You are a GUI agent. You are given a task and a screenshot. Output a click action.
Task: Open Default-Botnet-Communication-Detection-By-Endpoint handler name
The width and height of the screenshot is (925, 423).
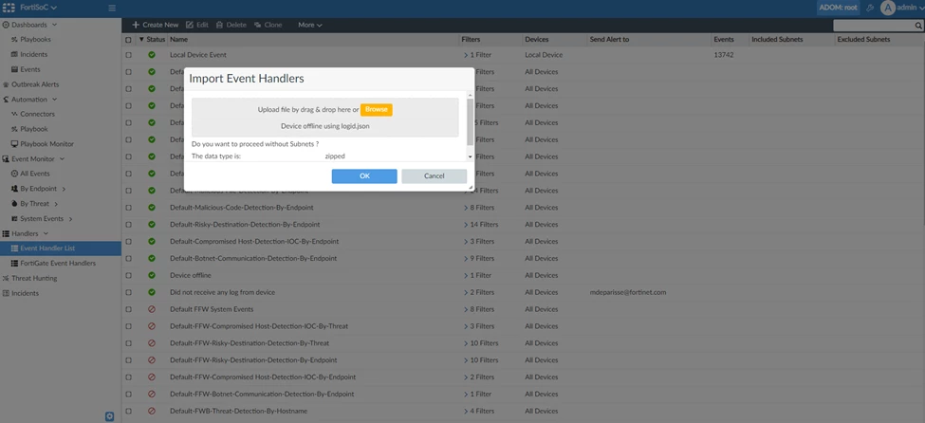pyautogui.click(x=253, y=258)
